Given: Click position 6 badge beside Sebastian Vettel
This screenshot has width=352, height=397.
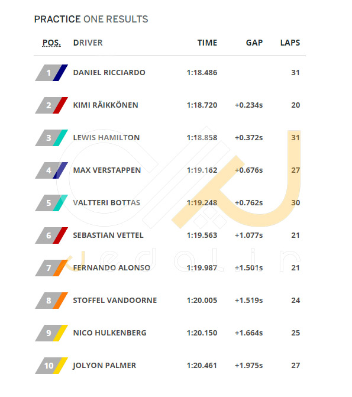Looking at the screenshot, I should [51, 235].
